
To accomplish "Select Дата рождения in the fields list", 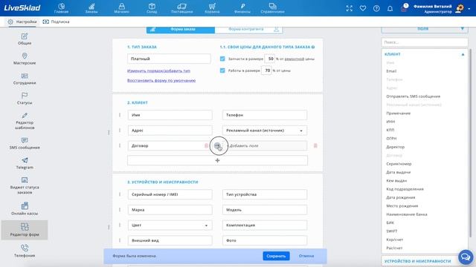I will pyautogui.click(x=400, y=197).
